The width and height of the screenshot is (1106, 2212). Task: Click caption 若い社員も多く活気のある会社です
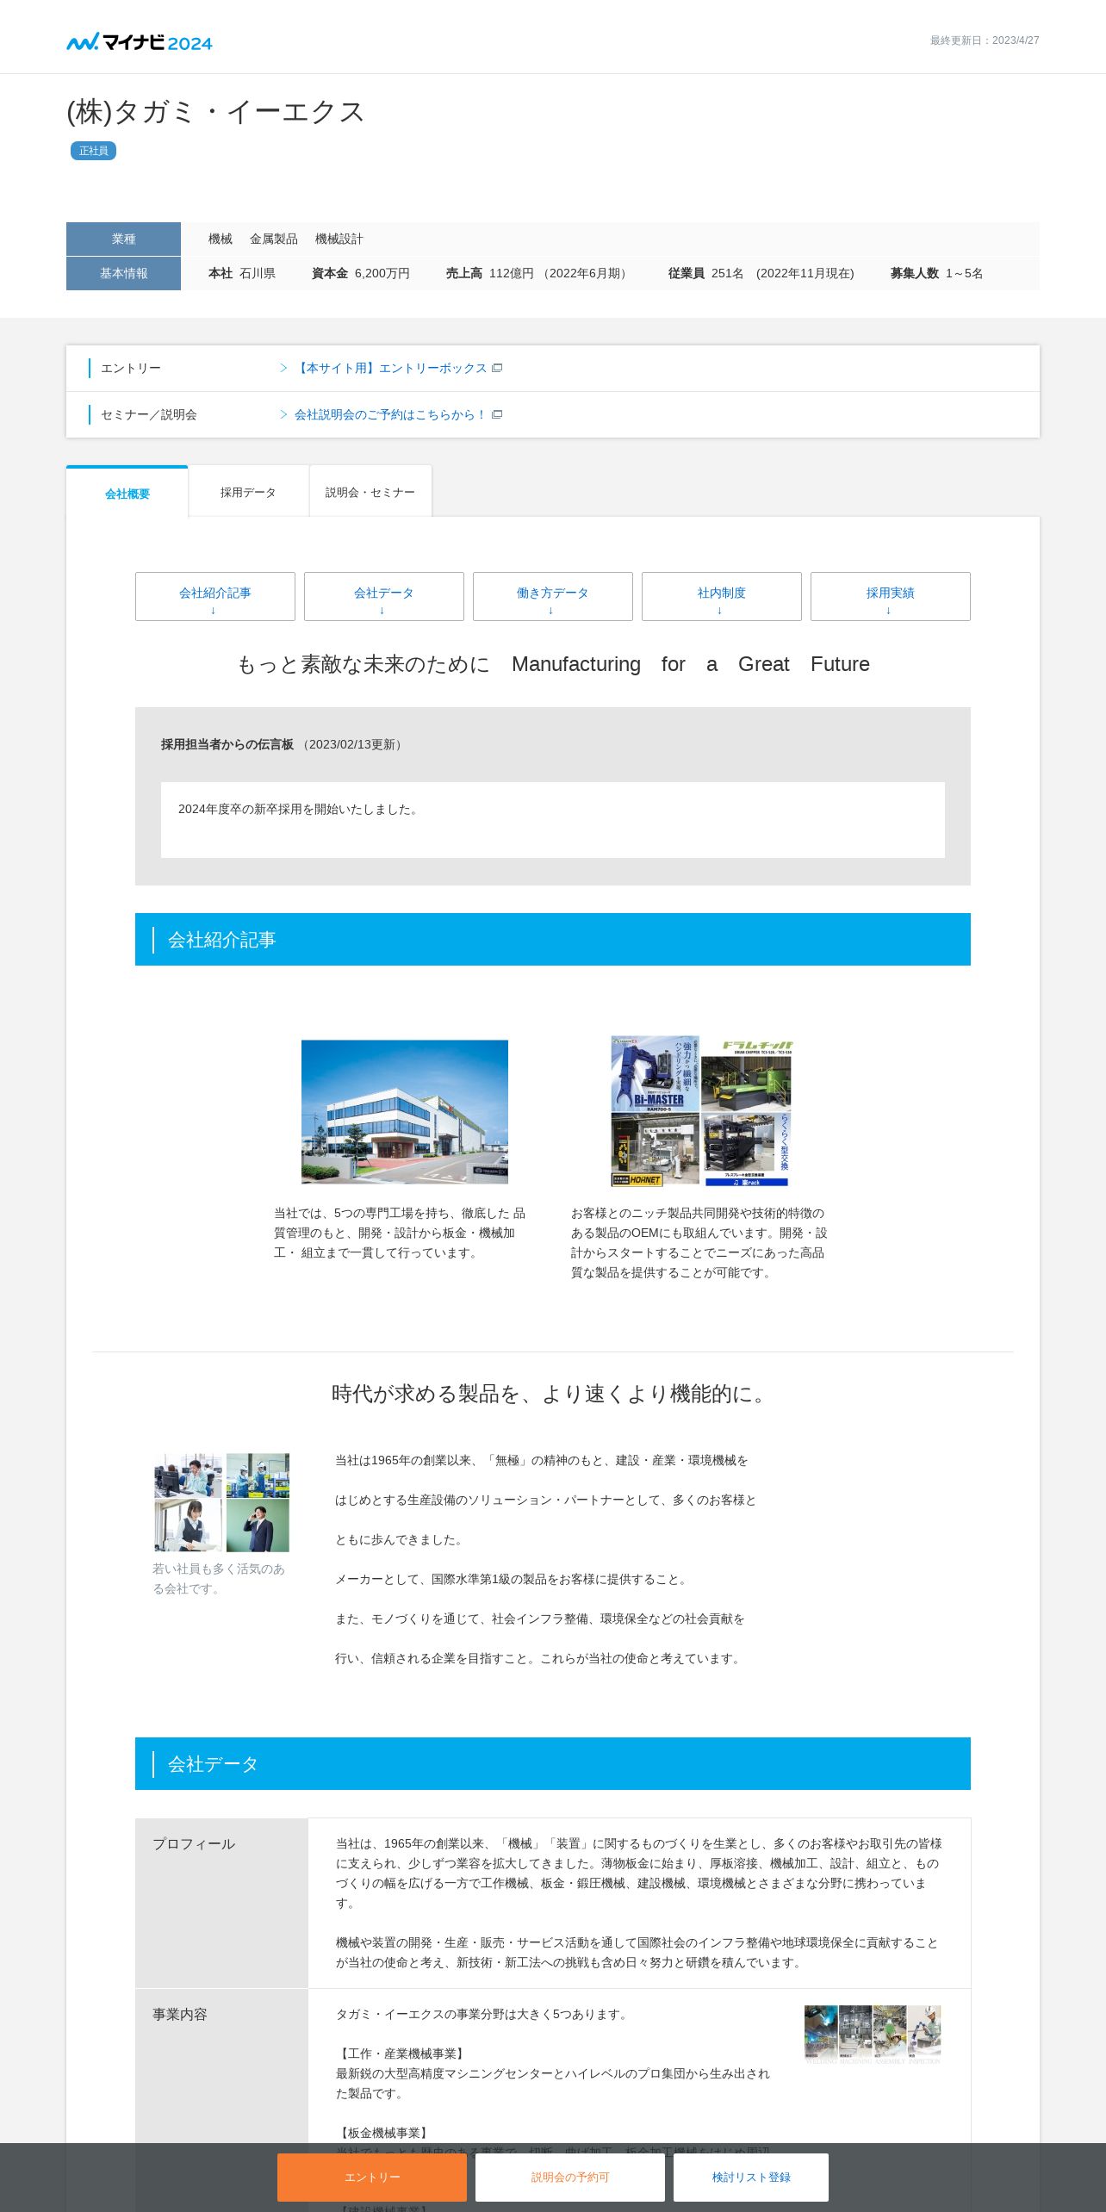(x=220, y=1578)
